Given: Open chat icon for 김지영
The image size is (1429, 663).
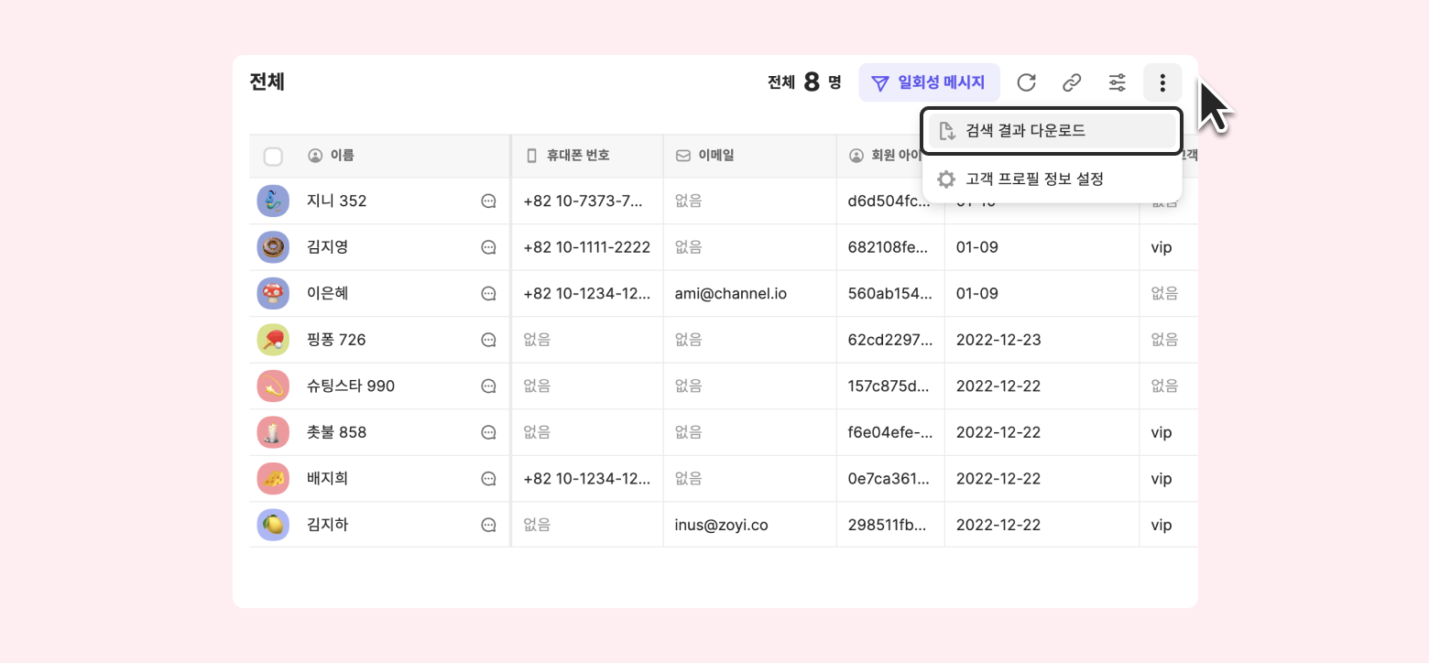Looking at the screenshot, I should [x=488, y=247].
